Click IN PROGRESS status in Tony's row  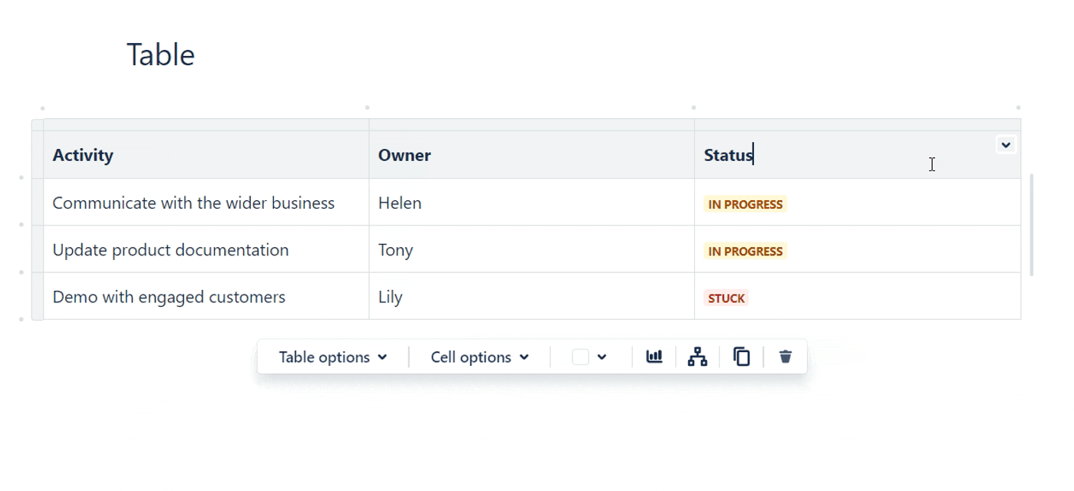coord(745,252)
